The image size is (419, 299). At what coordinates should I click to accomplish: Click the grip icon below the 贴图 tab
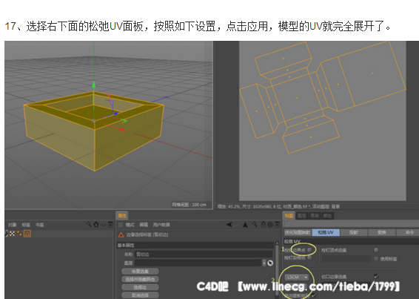(287, 223)
